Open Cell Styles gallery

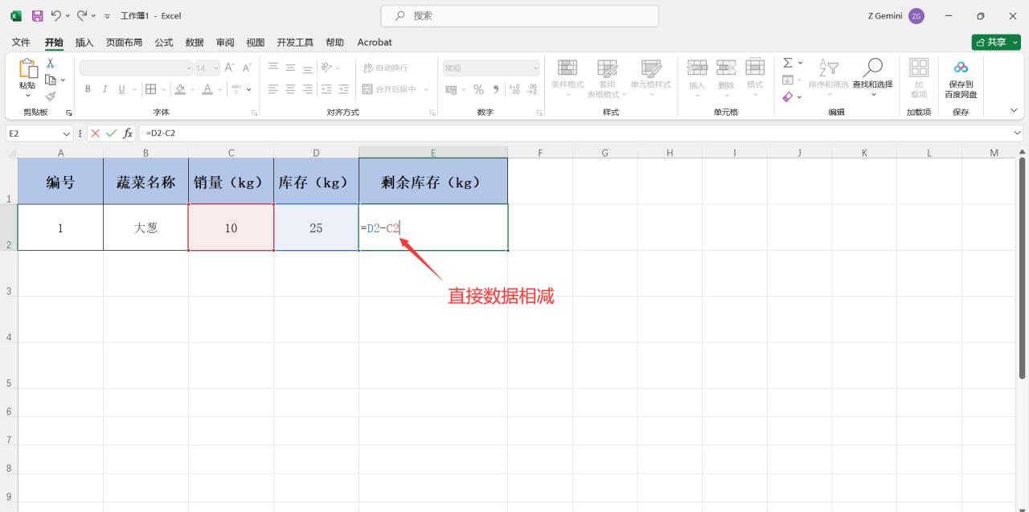(650, 68)
